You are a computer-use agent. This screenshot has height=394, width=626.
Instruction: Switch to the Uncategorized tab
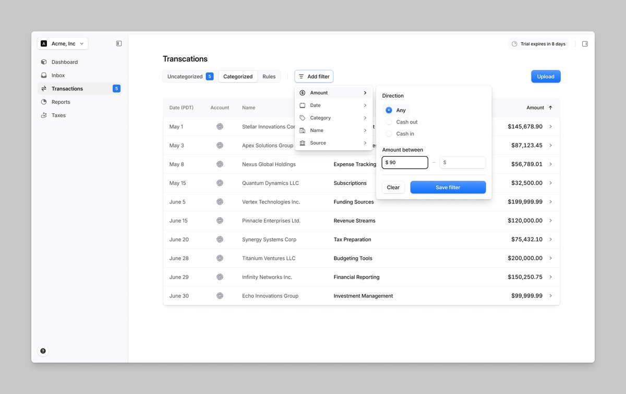[190, 77]
